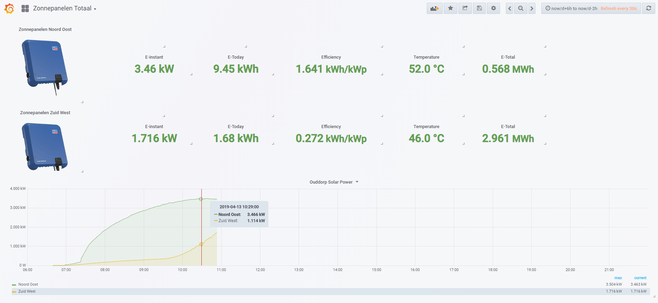The image size is (658, 303).
Task: Open dashboard settings gear
Action: (x=493, y=8)
